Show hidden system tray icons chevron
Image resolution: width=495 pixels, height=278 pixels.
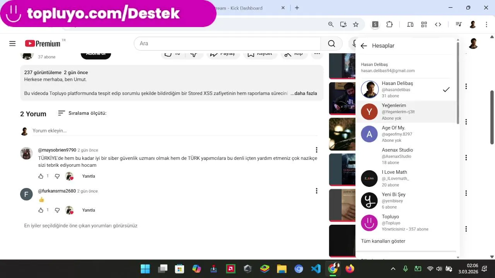click(393, 269)
